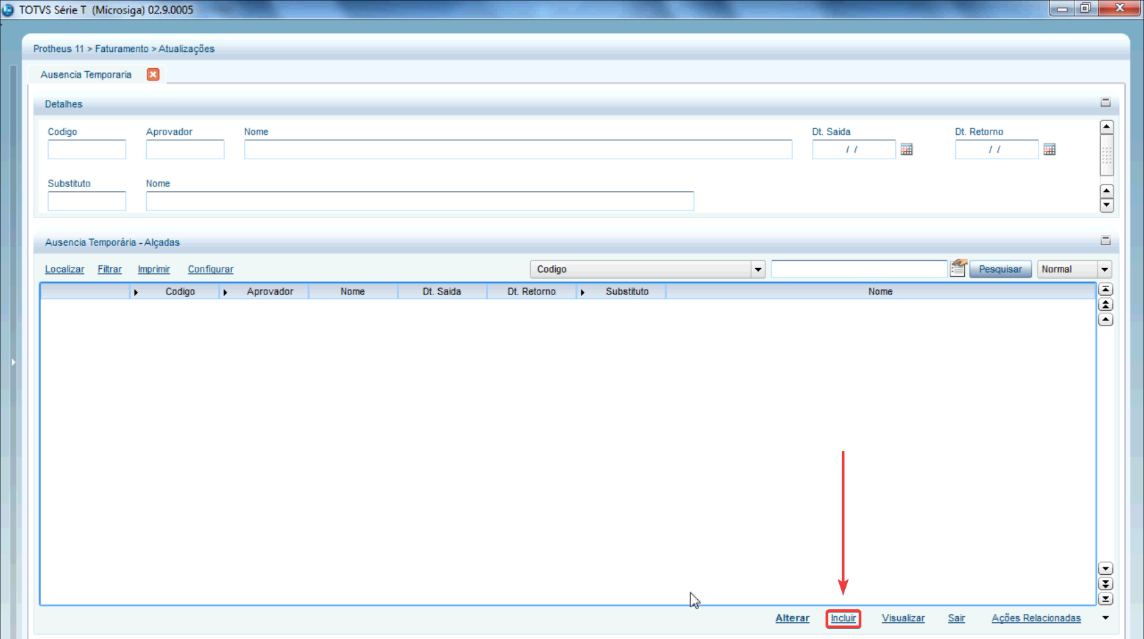
Task: Open the Normal mode dropdown
Action: (1105, 270)
